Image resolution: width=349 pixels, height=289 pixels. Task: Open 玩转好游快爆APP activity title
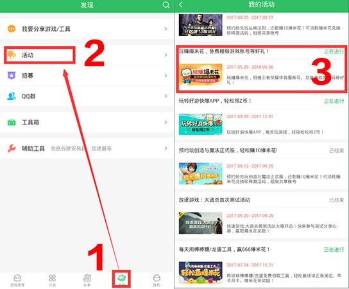pyautogui.click(x=215, y=101)
